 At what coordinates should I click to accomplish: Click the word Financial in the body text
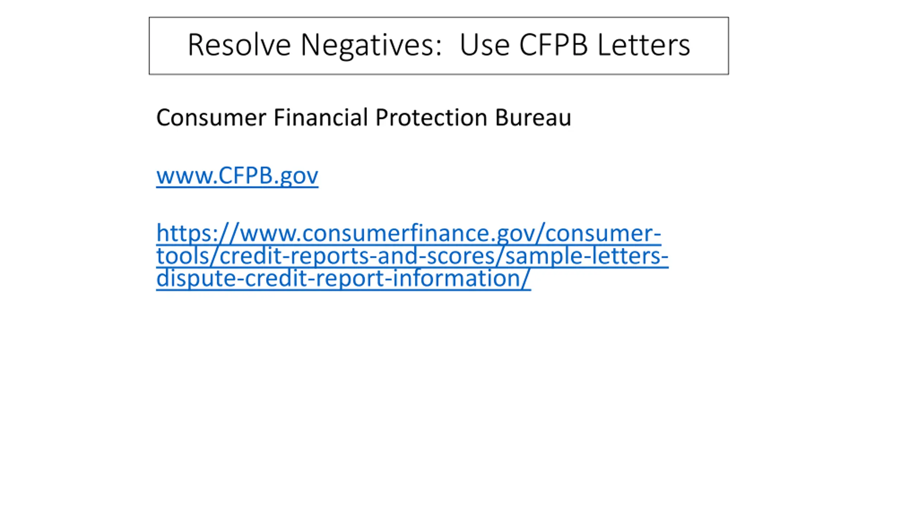point(321,117)
